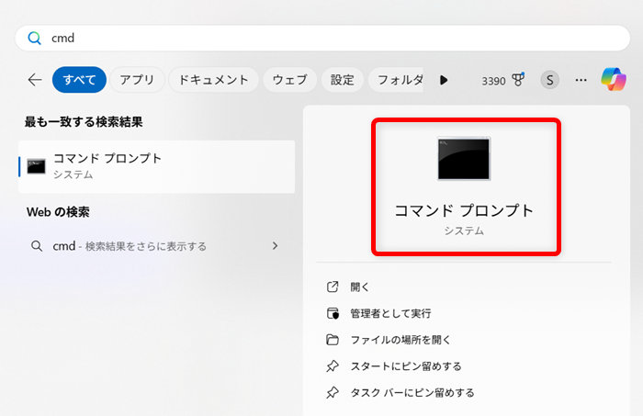Open the three-dot options menu
This screenshot has width=643, height=416.
581,80
